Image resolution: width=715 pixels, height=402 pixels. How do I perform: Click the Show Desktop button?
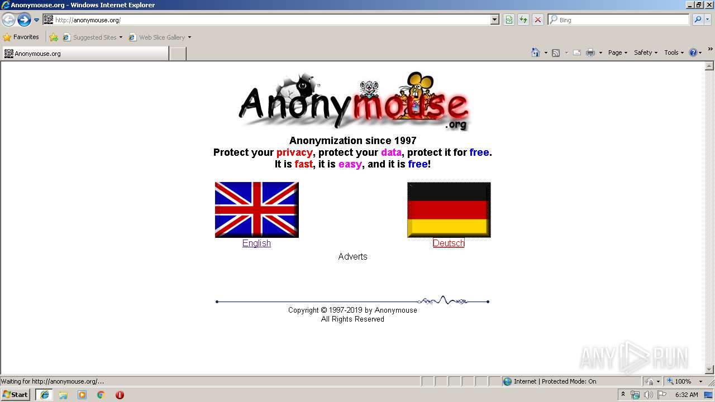pos(709,395)
